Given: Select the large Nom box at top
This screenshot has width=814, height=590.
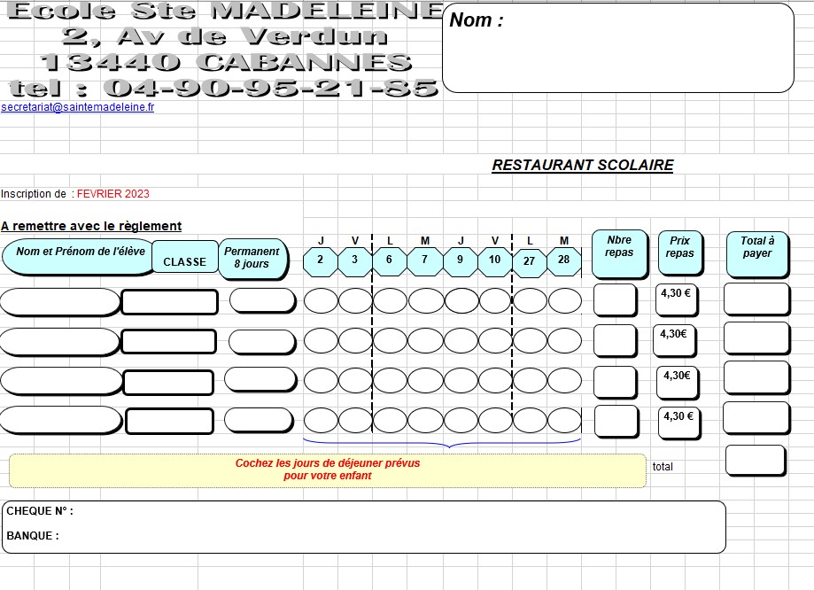Looking at the screenshot, I should pyautogui.click(x=617, y=48).
